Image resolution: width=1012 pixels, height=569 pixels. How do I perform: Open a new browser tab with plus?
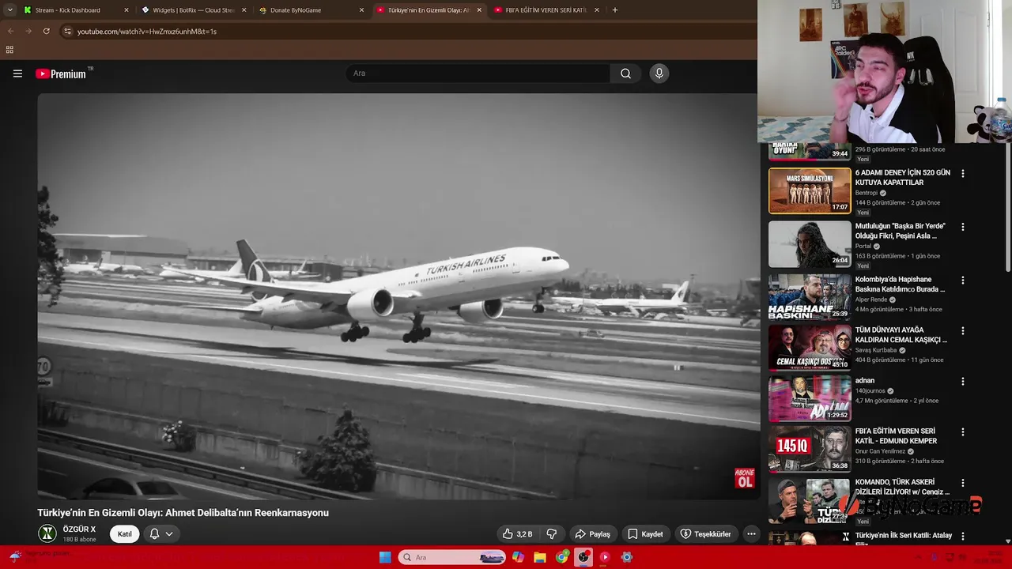coord(615,10)
